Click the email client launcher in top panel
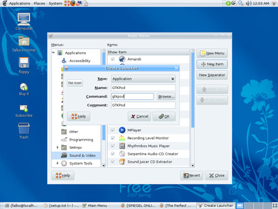Viewport: 278px width, 209px height. pyautogui.click(x=79, y=3)
